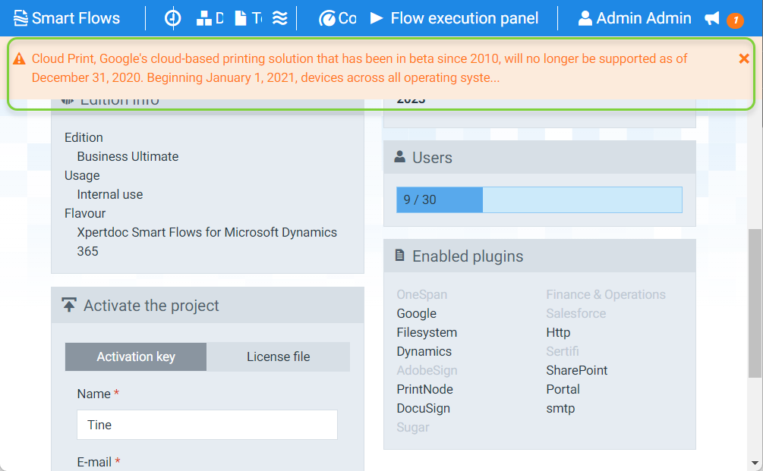Read the Cloud Print deprecation message
The width and height of the screenshot is (763, 471).
coord(359,68)
